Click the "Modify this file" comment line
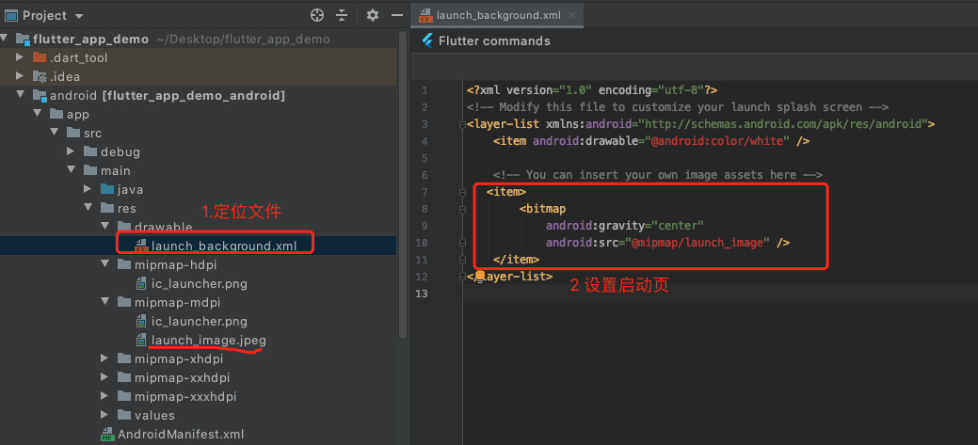This screenshot has height=445, width=978. (x=678, y=107)
